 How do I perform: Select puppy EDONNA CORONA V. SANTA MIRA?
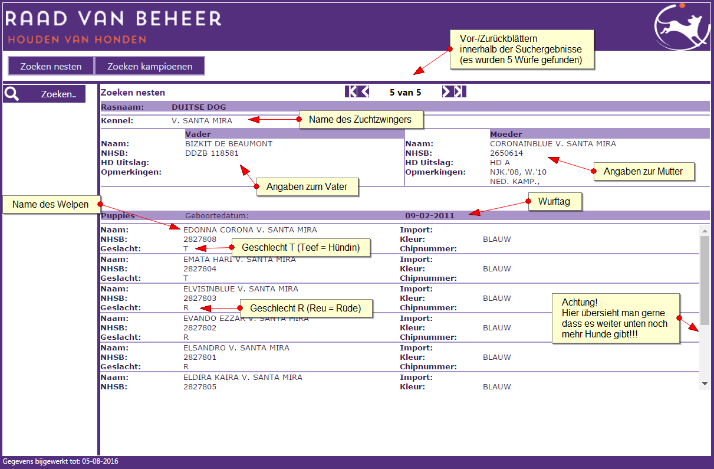pos(250,230)
